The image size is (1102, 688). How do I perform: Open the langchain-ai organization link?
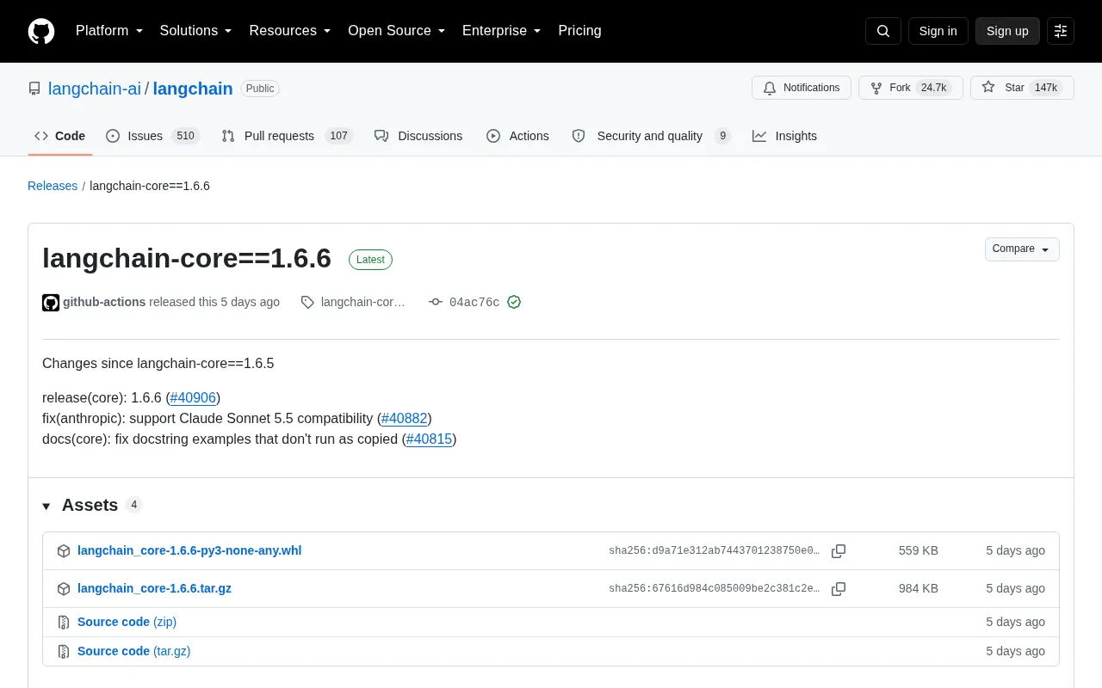[x=95, y=89]
